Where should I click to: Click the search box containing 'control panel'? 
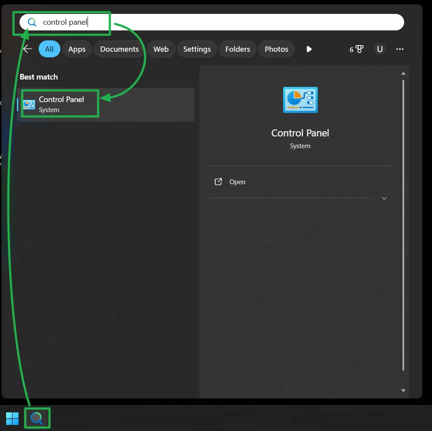(211, 22)
